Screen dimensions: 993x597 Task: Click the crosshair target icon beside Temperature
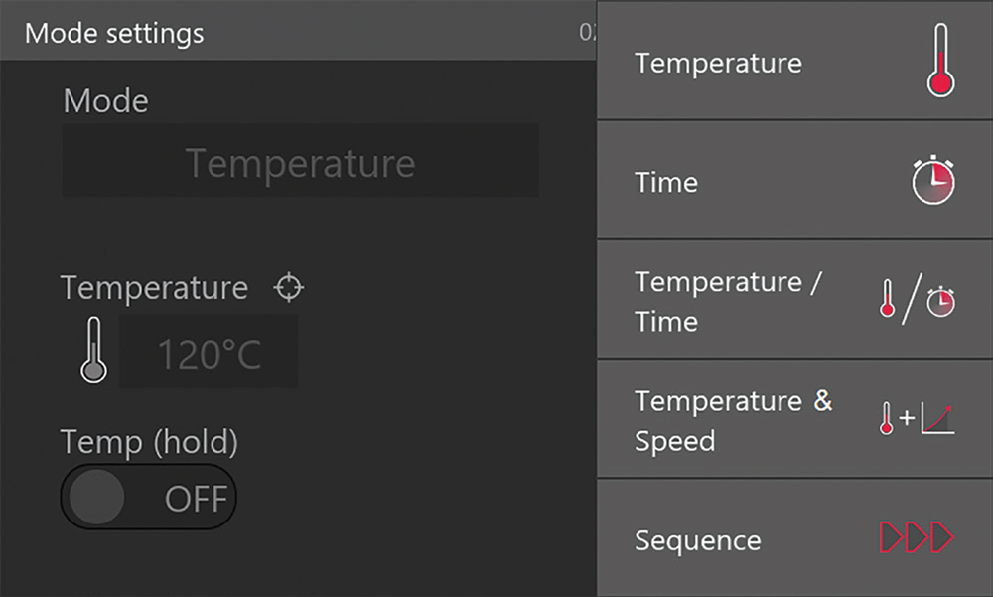(x=289, y=287)
